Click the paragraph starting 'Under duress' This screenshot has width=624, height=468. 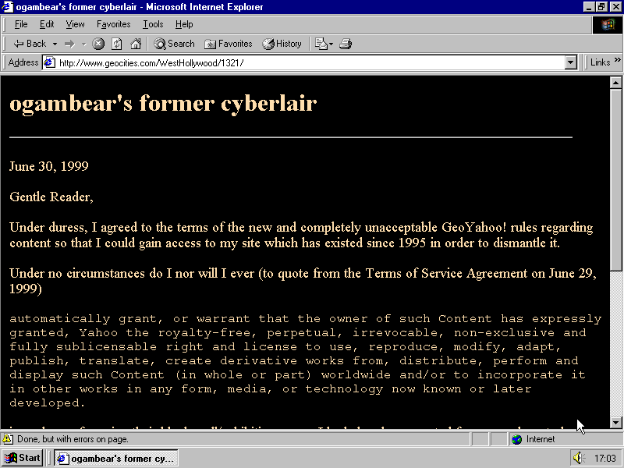[x=301, y=235]
